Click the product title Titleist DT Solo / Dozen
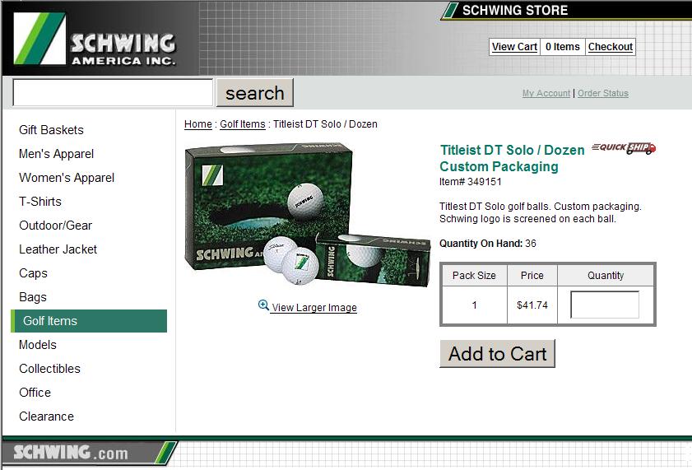The width and height of the screenshot is (692, 470). click(x=513, y=150)
